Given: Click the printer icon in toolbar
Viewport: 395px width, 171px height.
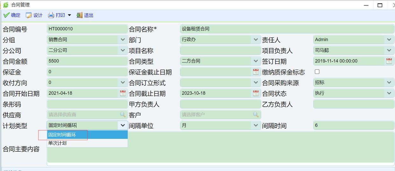Looking at the screenshot, I should (x=51, y=15).
